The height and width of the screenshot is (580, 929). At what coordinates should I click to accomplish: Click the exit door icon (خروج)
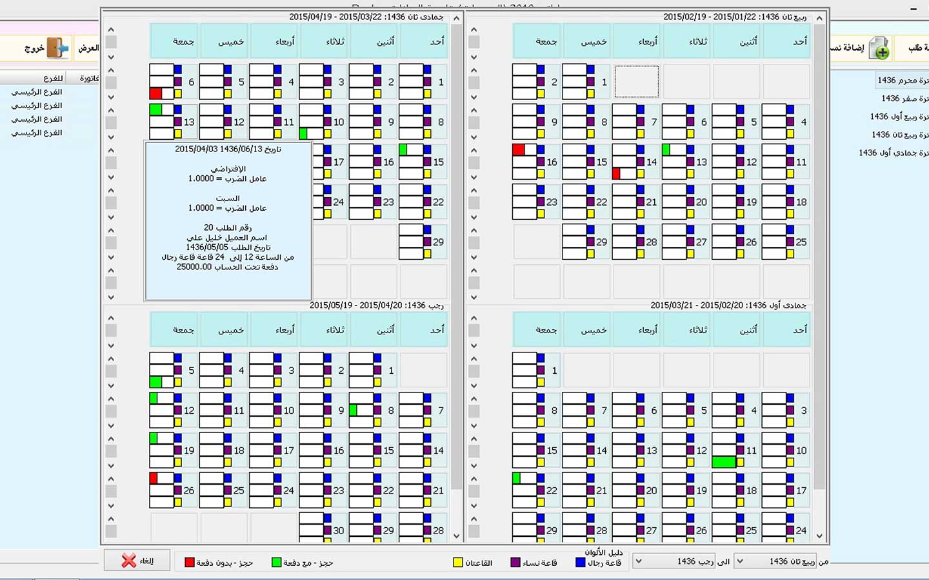57,48
